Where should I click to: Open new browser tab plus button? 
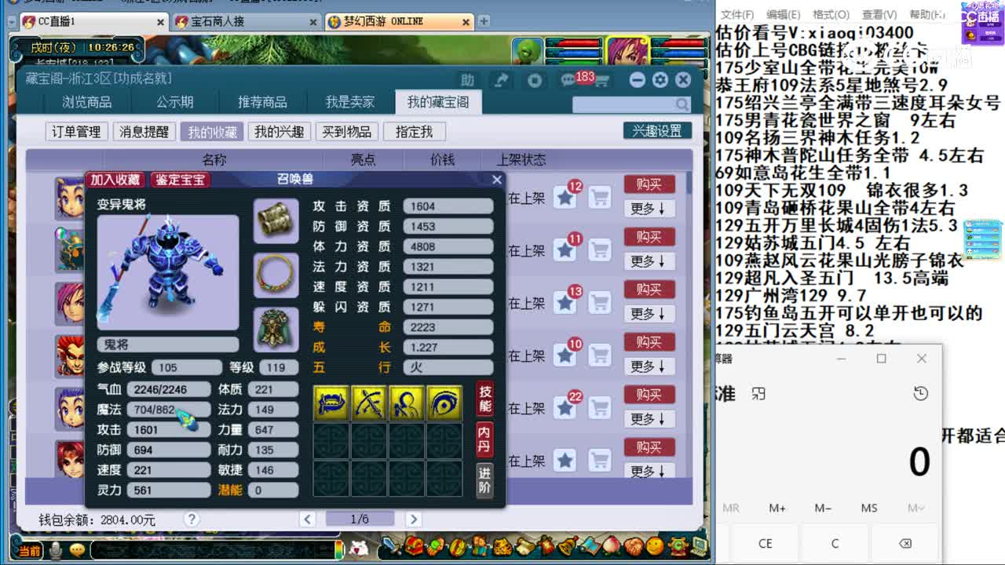484,21
